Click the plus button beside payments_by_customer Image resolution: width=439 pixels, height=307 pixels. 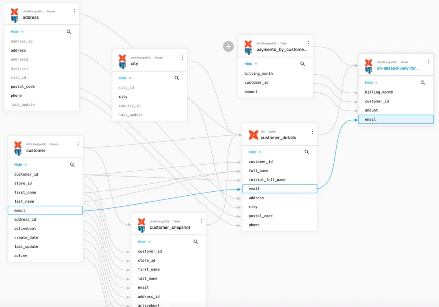tap(228, 46)
